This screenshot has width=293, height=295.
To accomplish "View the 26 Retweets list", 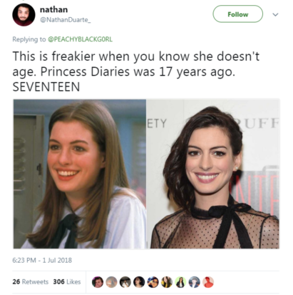I will click(x=30, y=282).
